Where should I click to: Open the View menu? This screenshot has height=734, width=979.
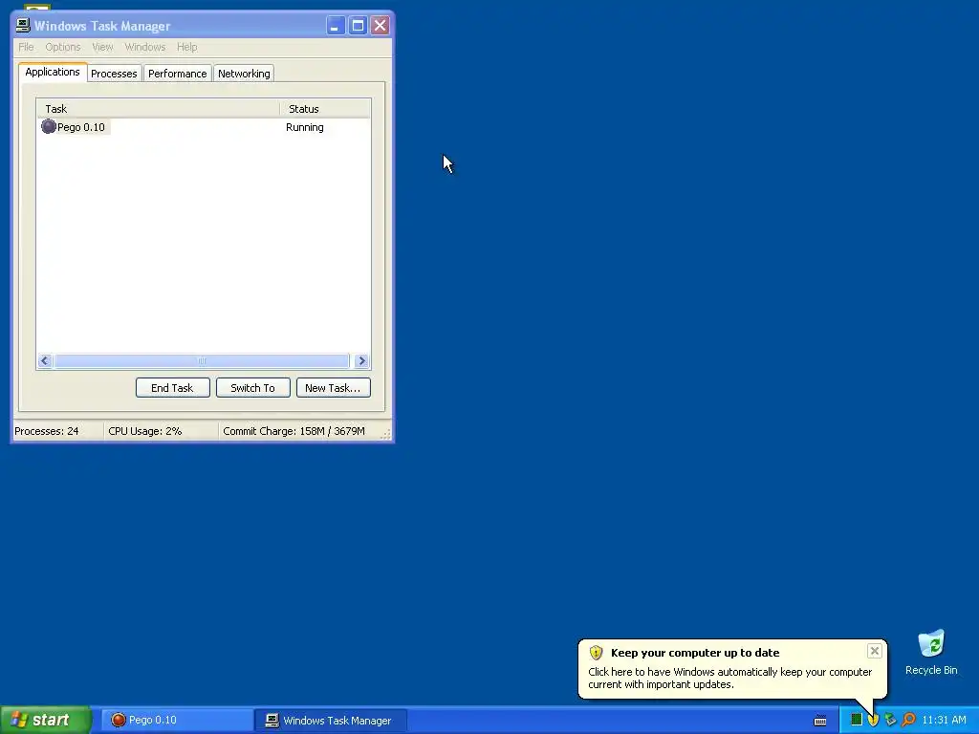102,47
